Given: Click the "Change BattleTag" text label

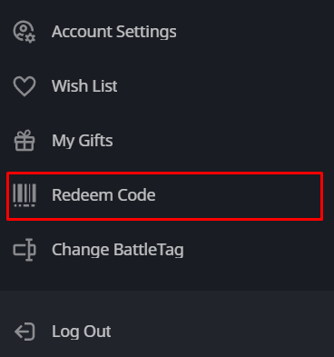Looking at the screenshot, I should 118,250.
